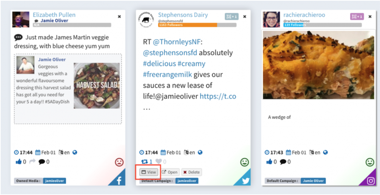Click the View button on the Stephensons Dairy card
This screenshot has width=380, height=195.
[x=149, y=172]
